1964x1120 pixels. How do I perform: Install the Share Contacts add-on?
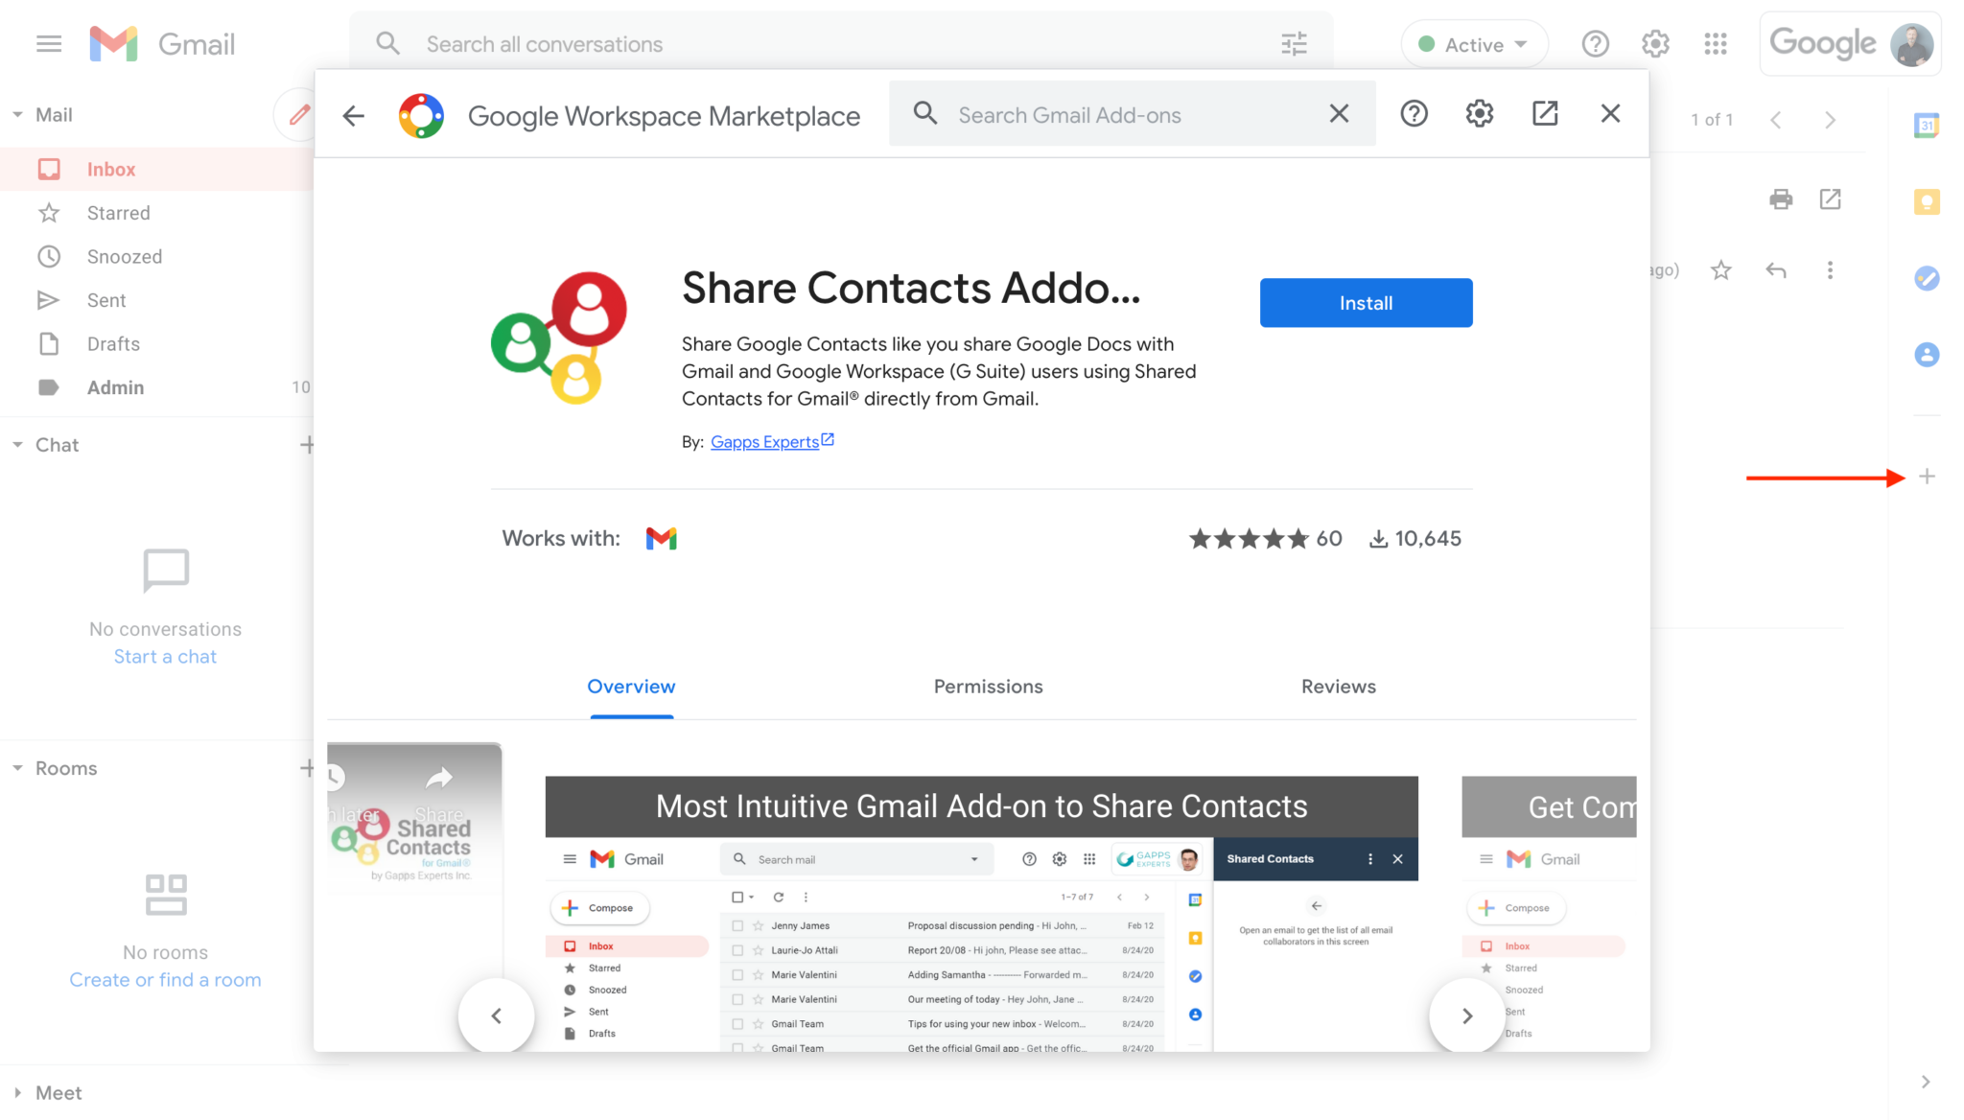point(1366,303)
